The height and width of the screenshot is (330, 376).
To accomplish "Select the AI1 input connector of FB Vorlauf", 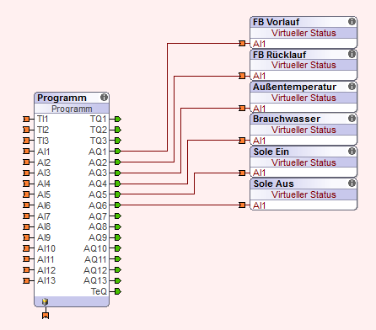I will (x=242, y=43).
